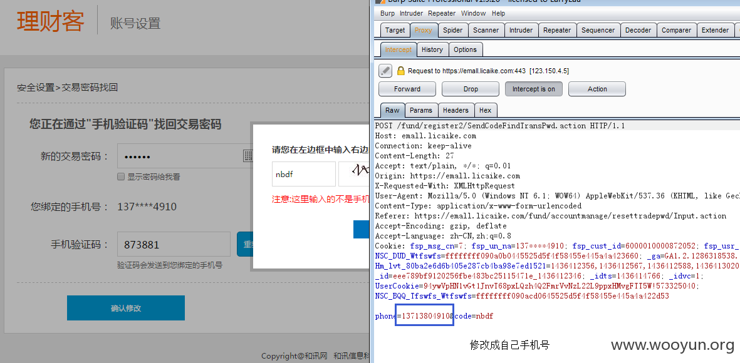Click the Copyright@和讯网 footer text
Screen dimensions: 740x363
click(294, 356)
